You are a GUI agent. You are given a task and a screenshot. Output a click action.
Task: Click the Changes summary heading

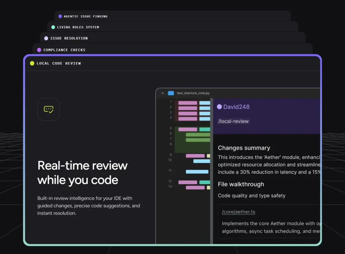(x=244, y=148)
